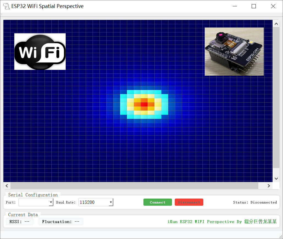Click the vertical scrollbar down arrow
This screenshot has width=283, height=239.
(x=276, y=178)
